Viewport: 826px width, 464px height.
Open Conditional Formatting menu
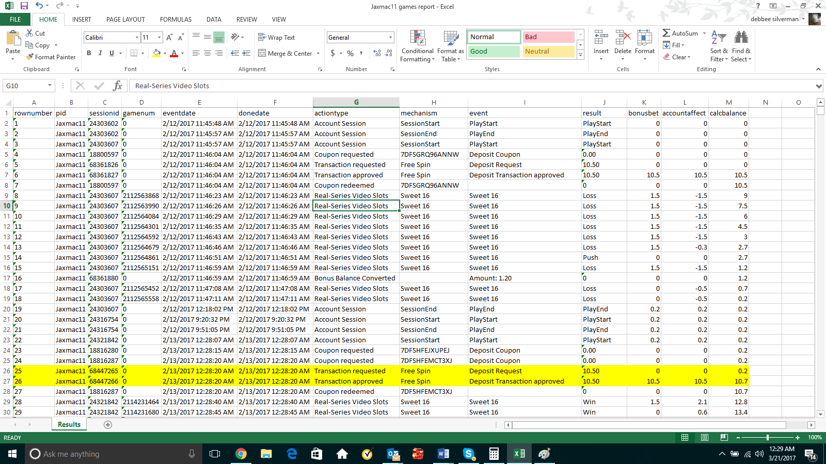tap(418, 46)
